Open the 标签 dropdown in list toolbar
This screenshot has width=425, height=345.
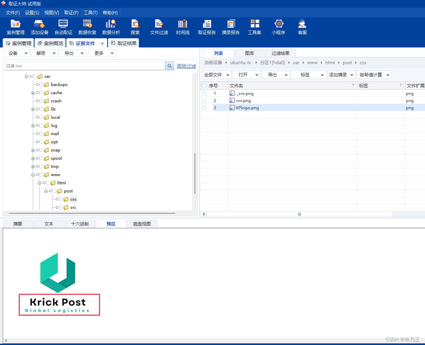pos(309,75)
